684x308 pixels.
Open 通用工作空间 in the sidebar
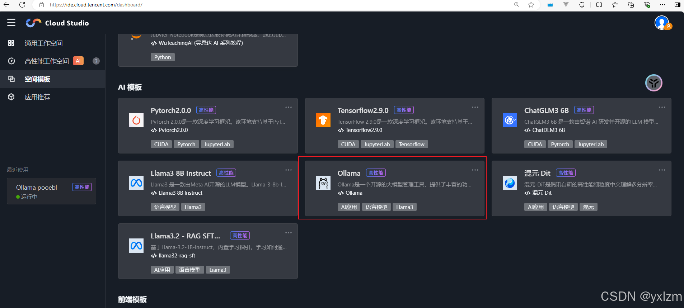coord(52,43)
